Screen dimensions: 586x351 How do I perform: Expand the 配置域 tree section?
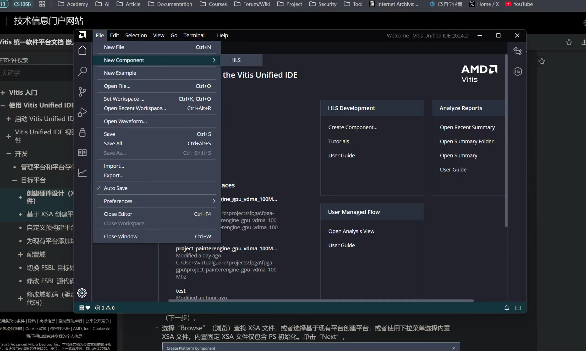[x=20, y=254]
